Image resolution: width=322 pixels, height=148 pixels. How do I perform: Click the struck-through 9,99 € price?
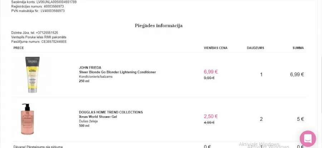click(209, 78)
